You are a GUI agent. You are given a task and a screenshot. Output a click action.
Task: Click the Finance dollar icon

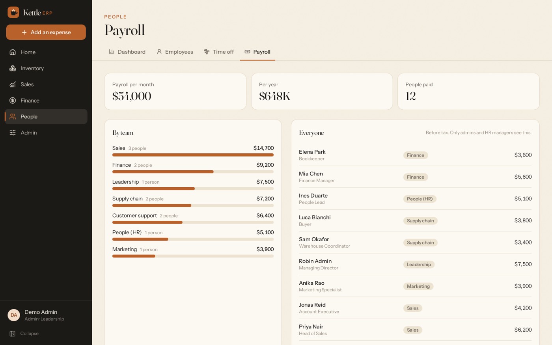tap(13, 101)
